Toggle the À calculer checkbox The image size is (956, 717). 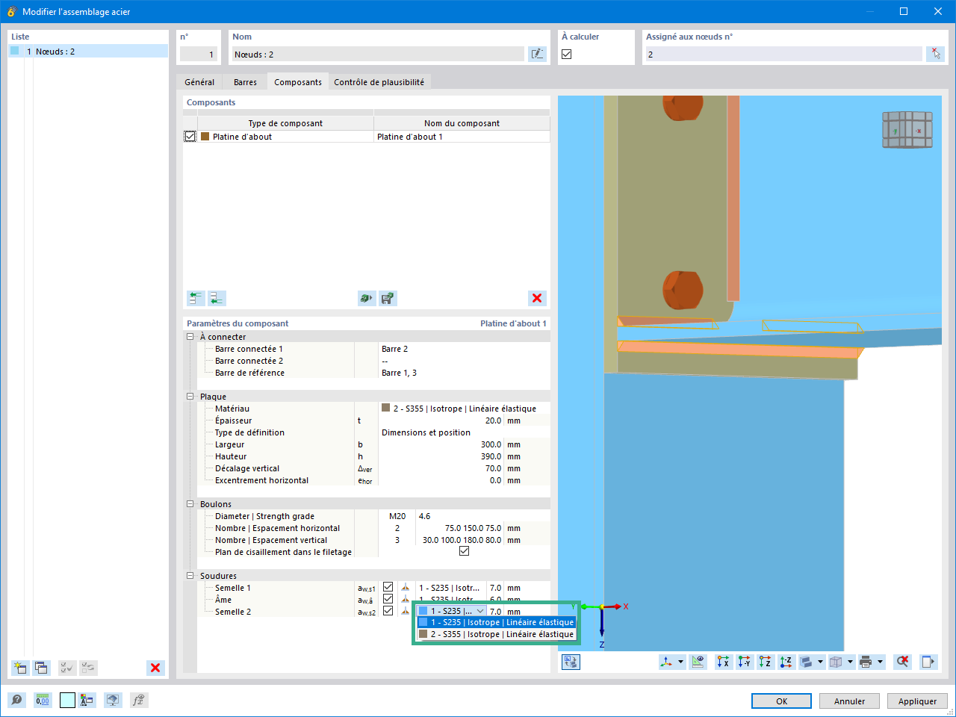coord(567,54)
